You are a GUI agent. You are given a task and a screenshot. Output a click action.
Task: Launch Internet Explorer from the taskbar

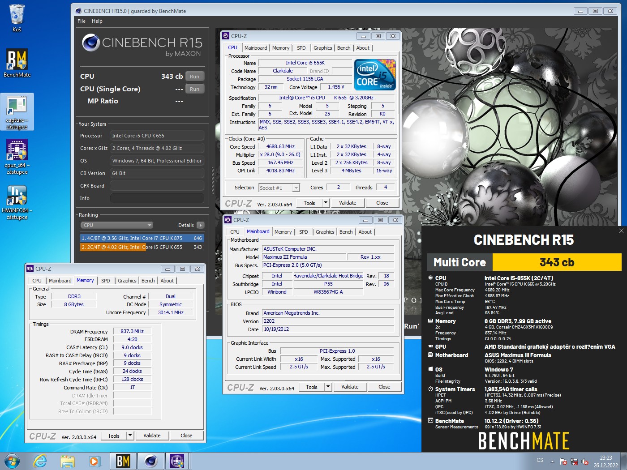(x=40, y=461)
